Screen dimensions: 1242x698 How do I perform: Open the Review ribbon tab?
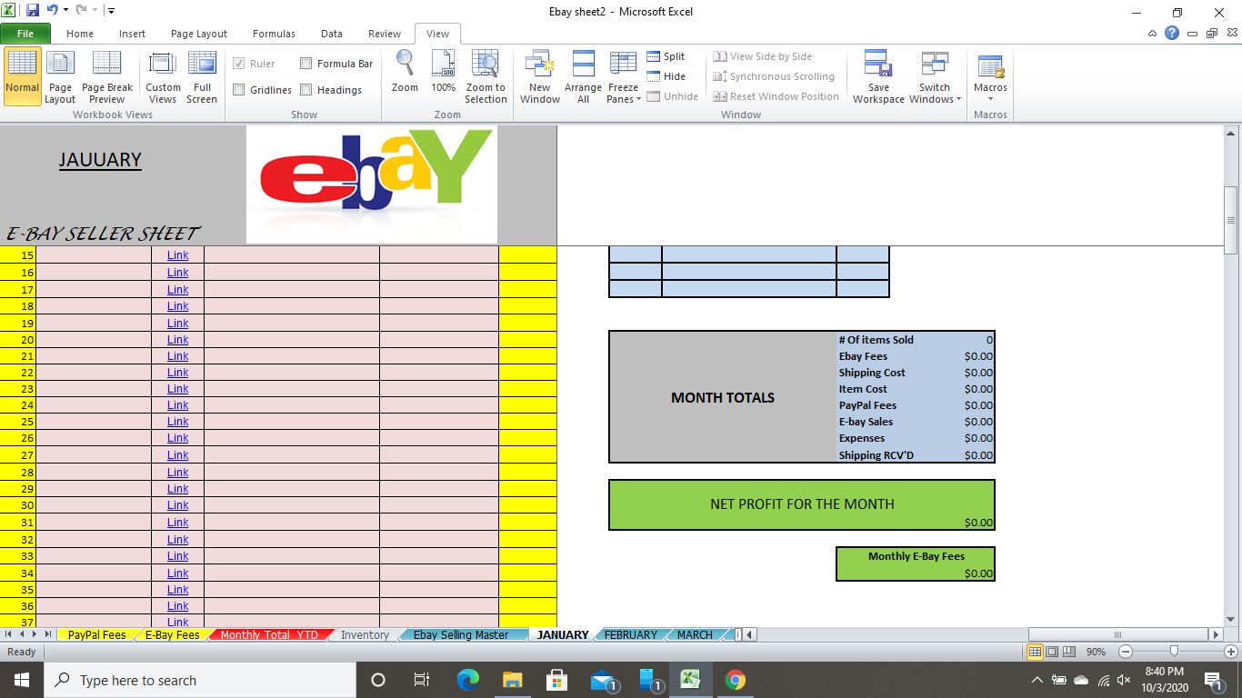click(385, 34)
